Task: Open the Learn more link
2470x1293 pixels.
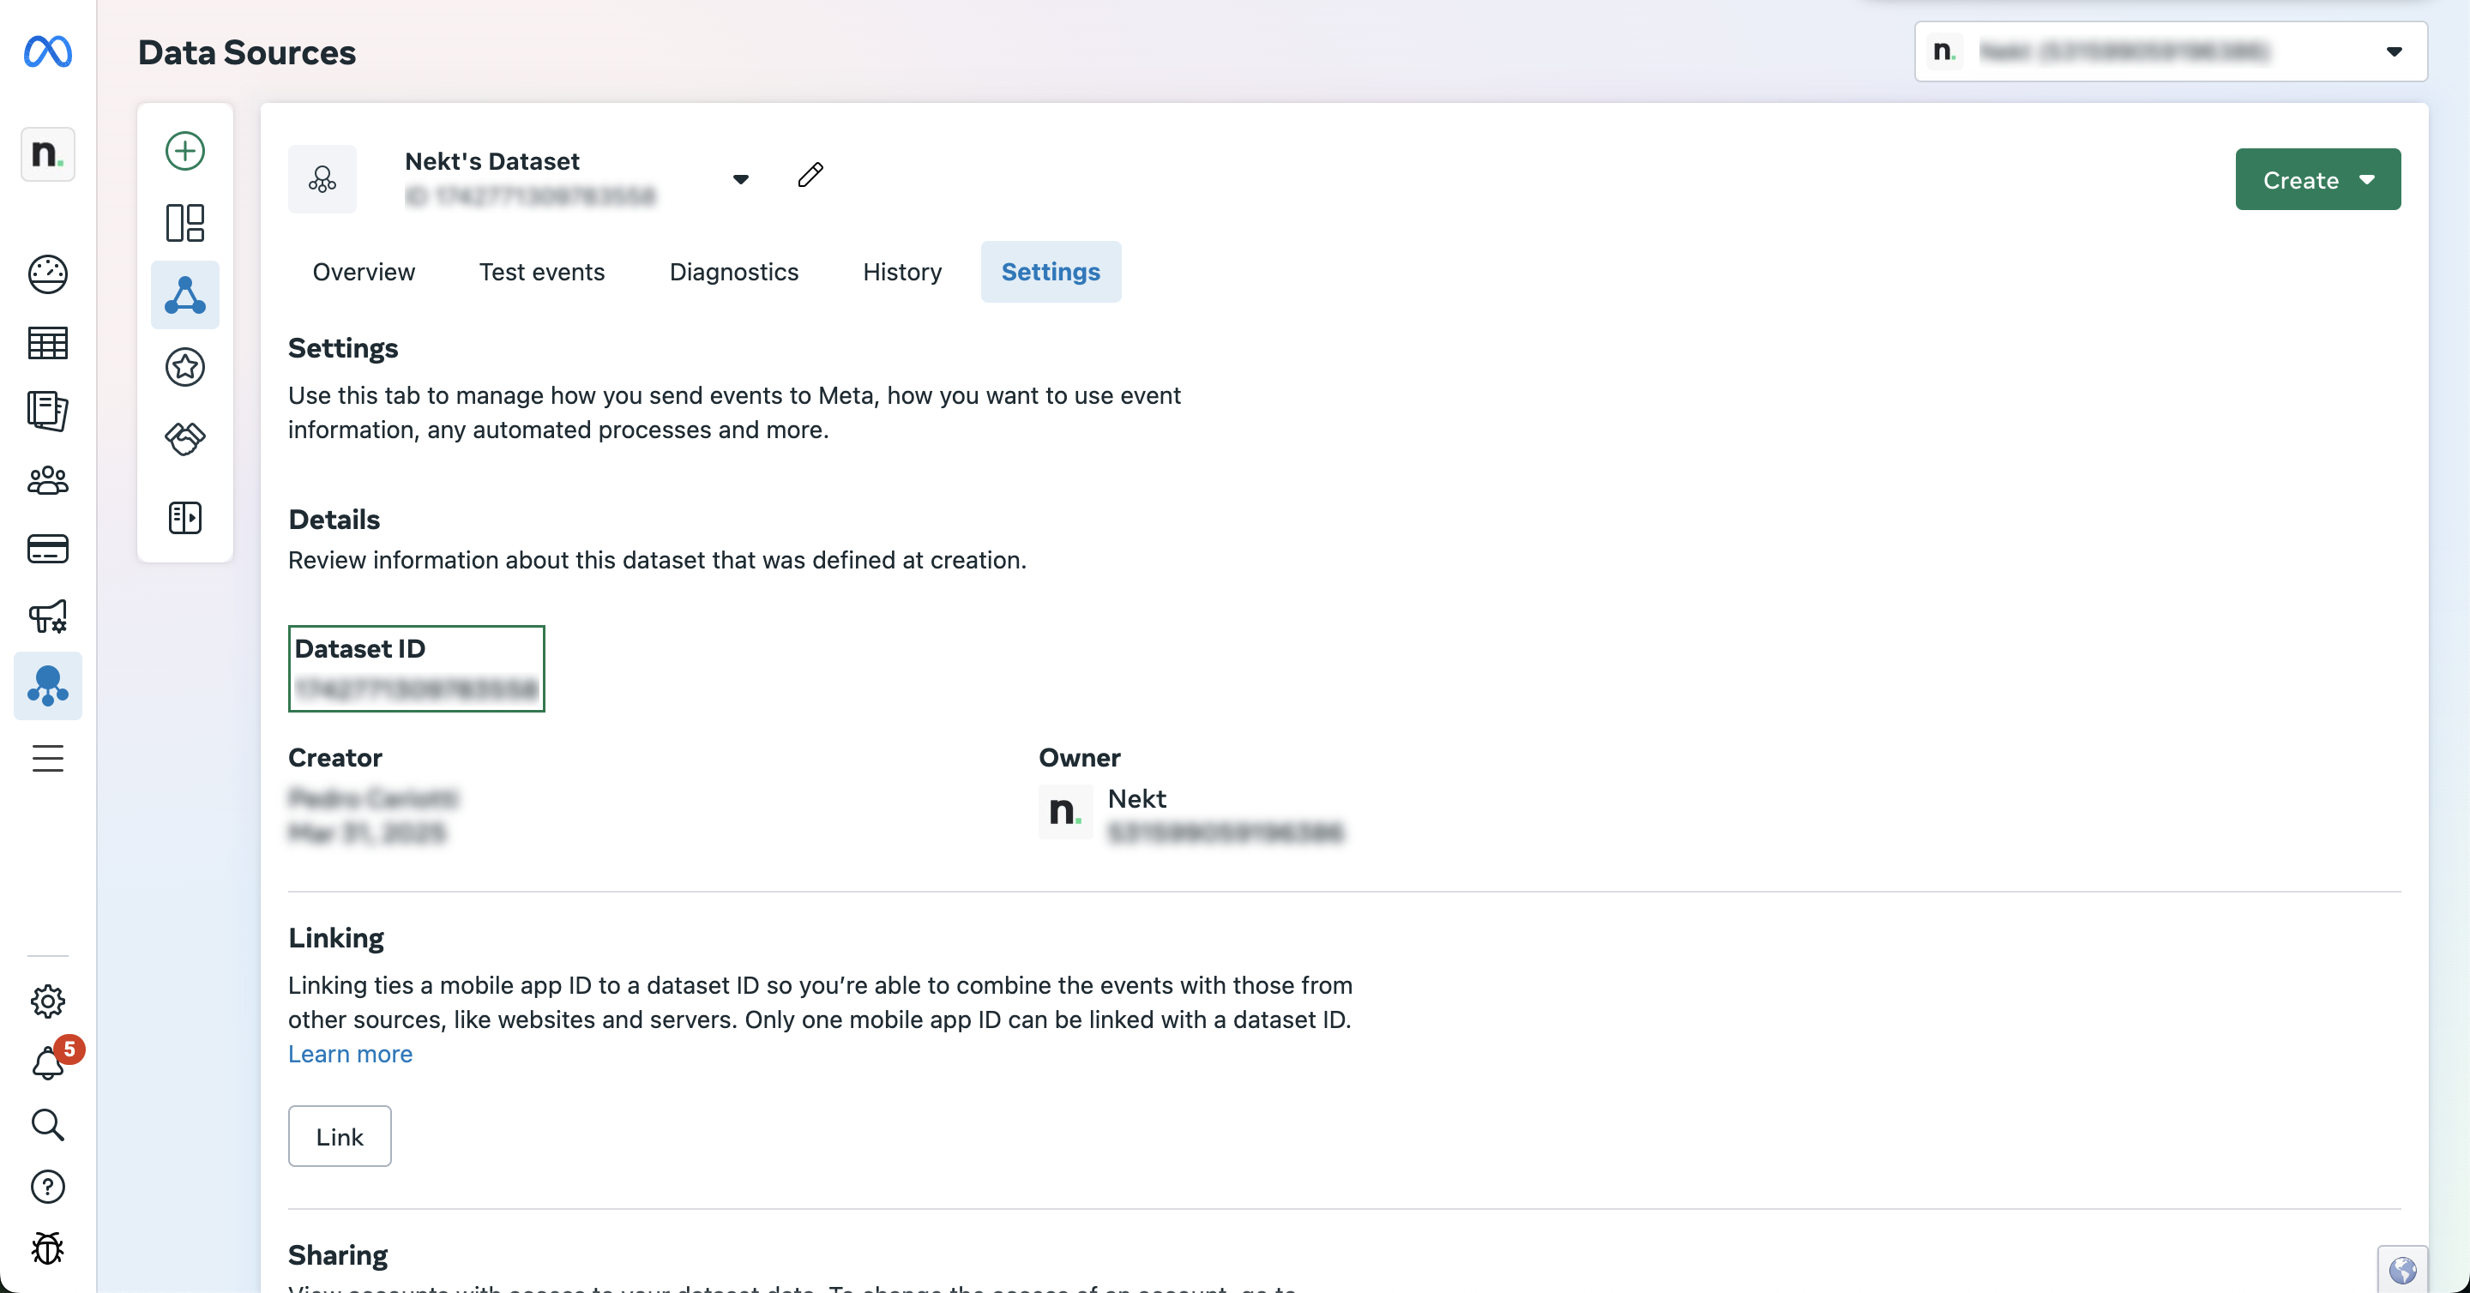Action: click(350, 1055)
